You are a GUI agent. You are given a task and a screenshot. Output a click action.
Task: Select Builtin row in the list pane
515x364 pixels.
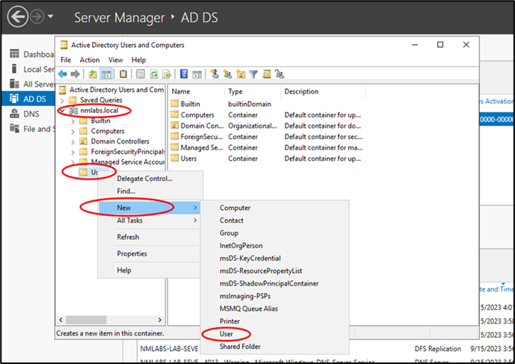point(266,104)
